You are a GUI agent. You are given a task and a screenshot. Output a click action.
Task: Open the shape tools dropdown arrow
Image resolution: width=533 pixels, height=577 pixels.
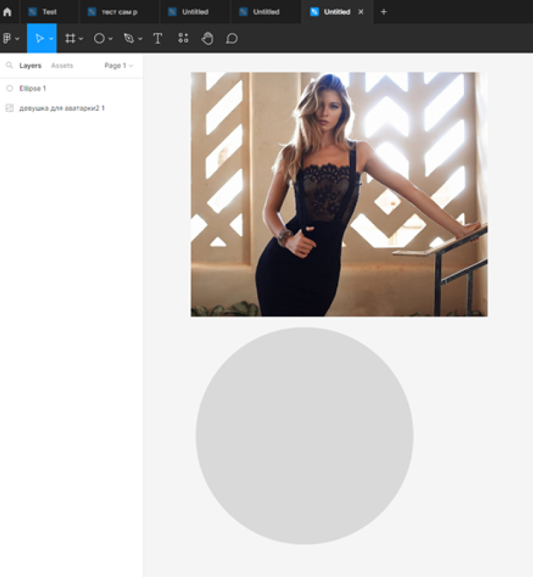[110, 39]
